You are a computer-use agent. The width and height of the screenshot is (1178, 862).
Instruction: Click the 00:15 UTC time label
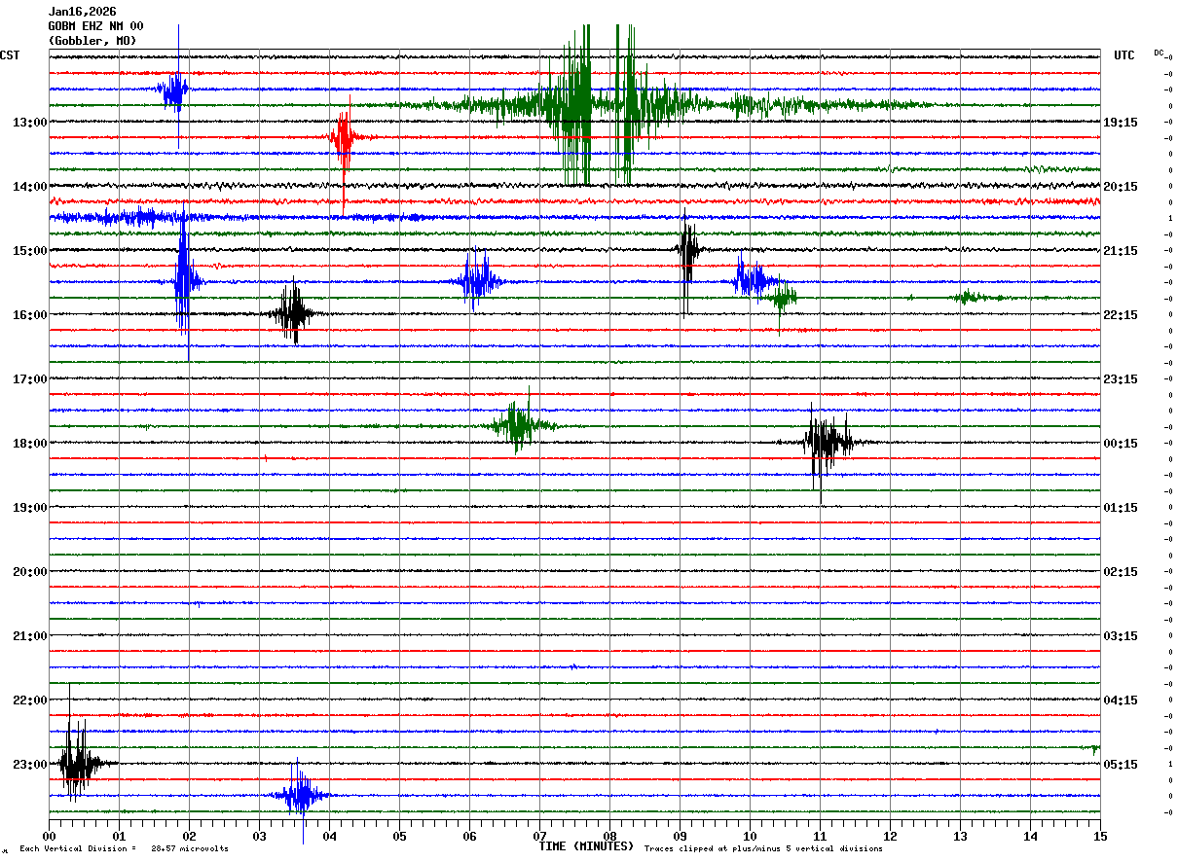[1121, 444]
